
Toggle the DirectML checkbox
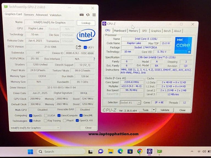click(81, 115)
